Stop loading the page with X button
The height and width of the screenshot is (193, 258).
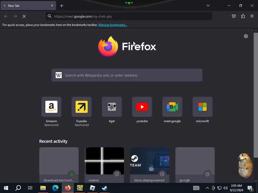click(24, 16)
